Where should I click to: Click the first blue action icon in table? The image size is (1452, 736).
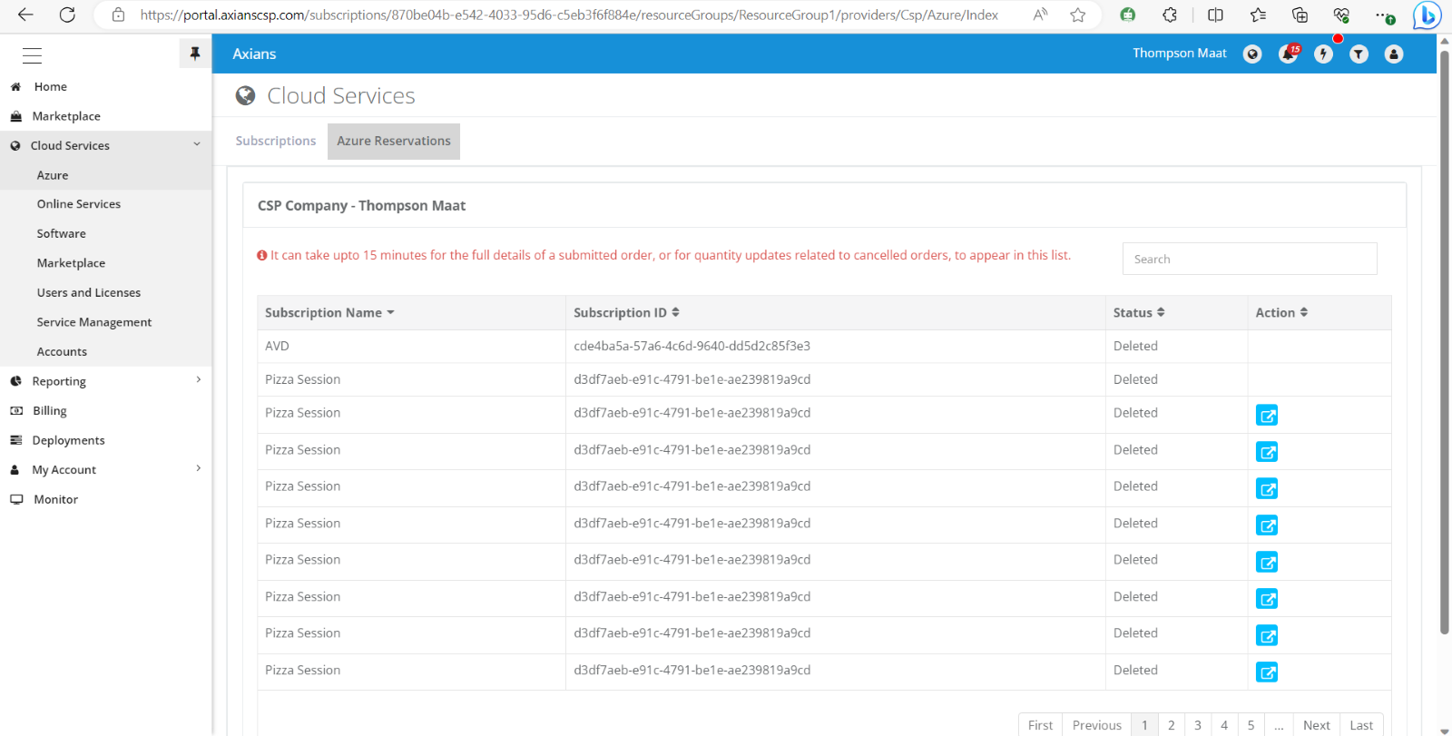point(1267,416)
